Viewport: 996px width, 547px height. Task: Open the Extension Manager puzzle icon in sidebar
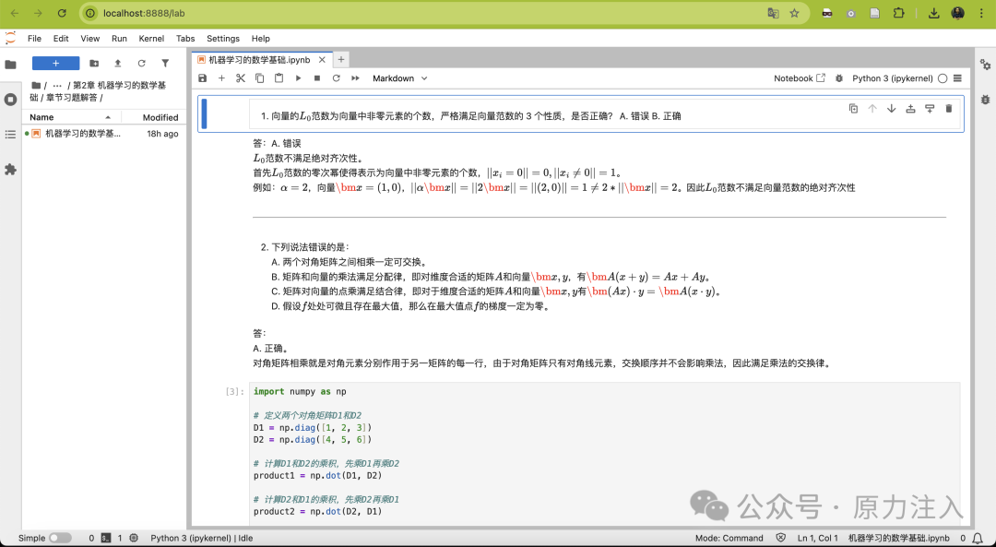[x=10, y=170]
